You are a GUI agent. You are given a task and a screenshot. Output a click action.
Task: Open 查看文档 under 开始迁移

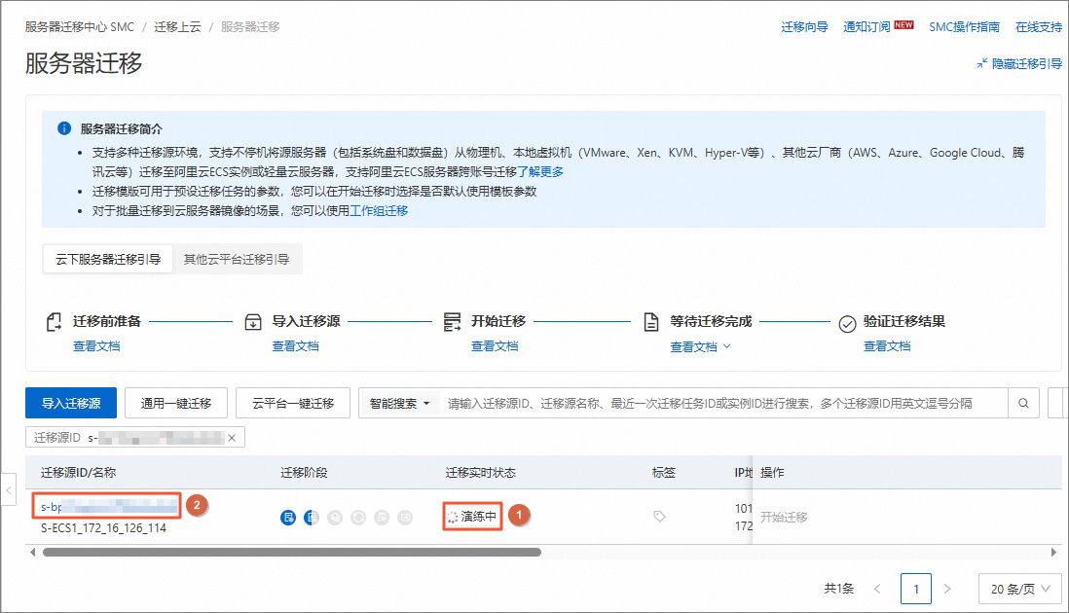(495, 346)
